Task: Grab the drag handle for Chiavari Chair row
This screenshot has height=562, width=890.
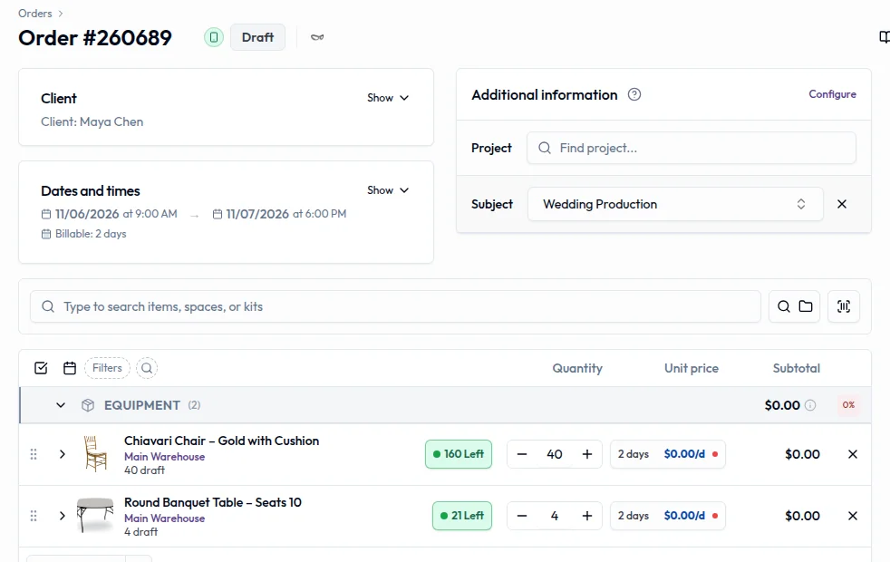Action: coord(34,454)
